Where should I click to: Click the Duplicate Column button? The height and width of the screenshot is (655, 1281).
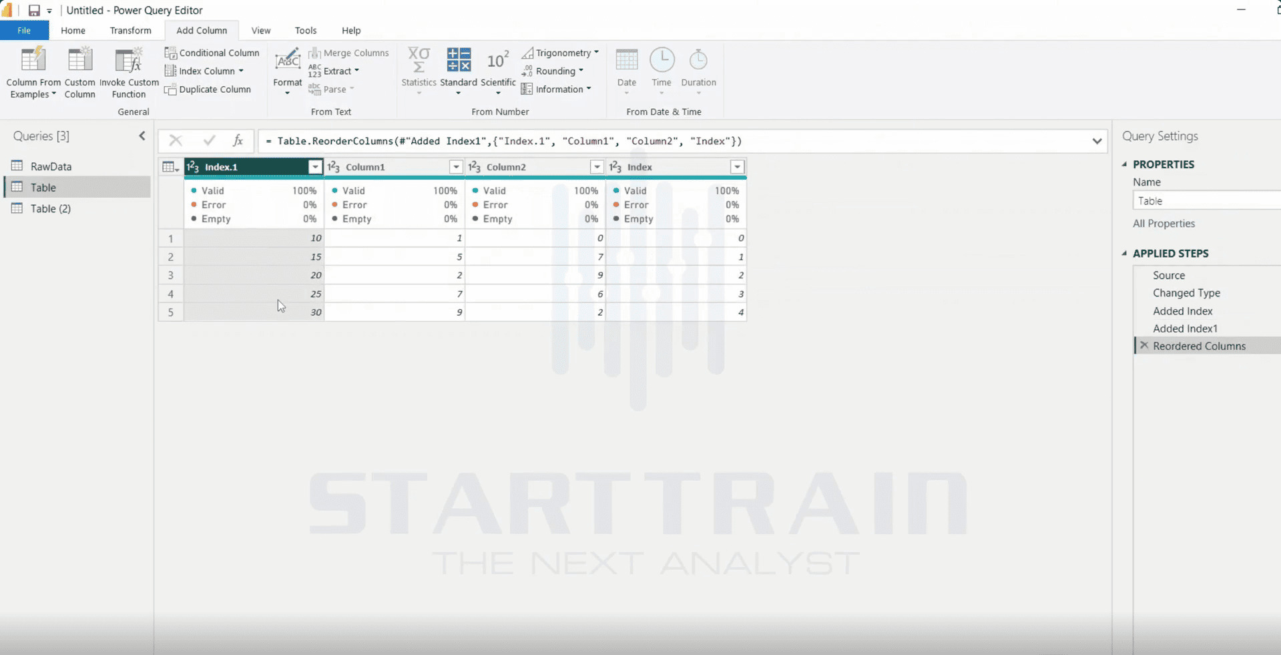[x=208, y=89]
